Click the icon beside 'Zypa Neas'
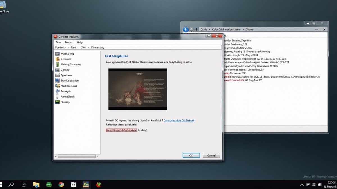 tap(57, 75)
